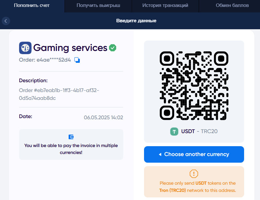The width and height of the screenshot is (260, 200).
Task: Click the blue wallet icon
Action: tap(71, 137)
